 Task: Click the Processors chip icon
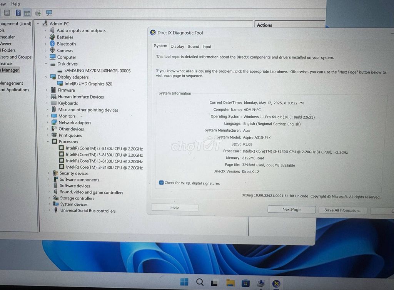[x=55, y=141]
